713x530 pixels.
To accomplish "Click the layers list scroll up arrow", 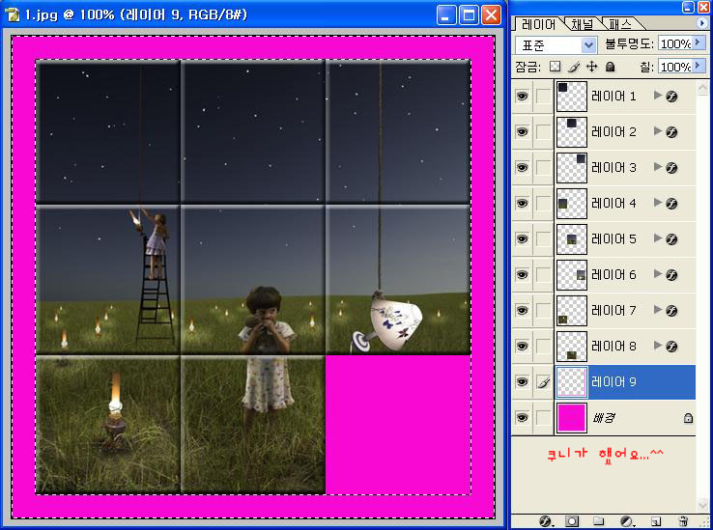I will tap(703, 87).
